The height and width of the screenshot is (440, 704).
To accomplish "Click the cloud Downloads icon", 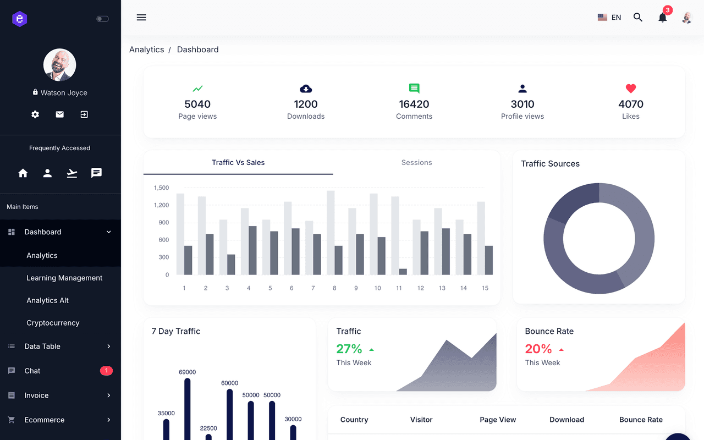I will [x=306, y=89].
